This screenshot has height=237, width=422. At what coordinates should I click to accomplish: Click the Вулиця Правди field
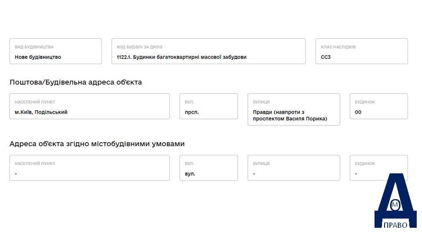coord(294,109)
